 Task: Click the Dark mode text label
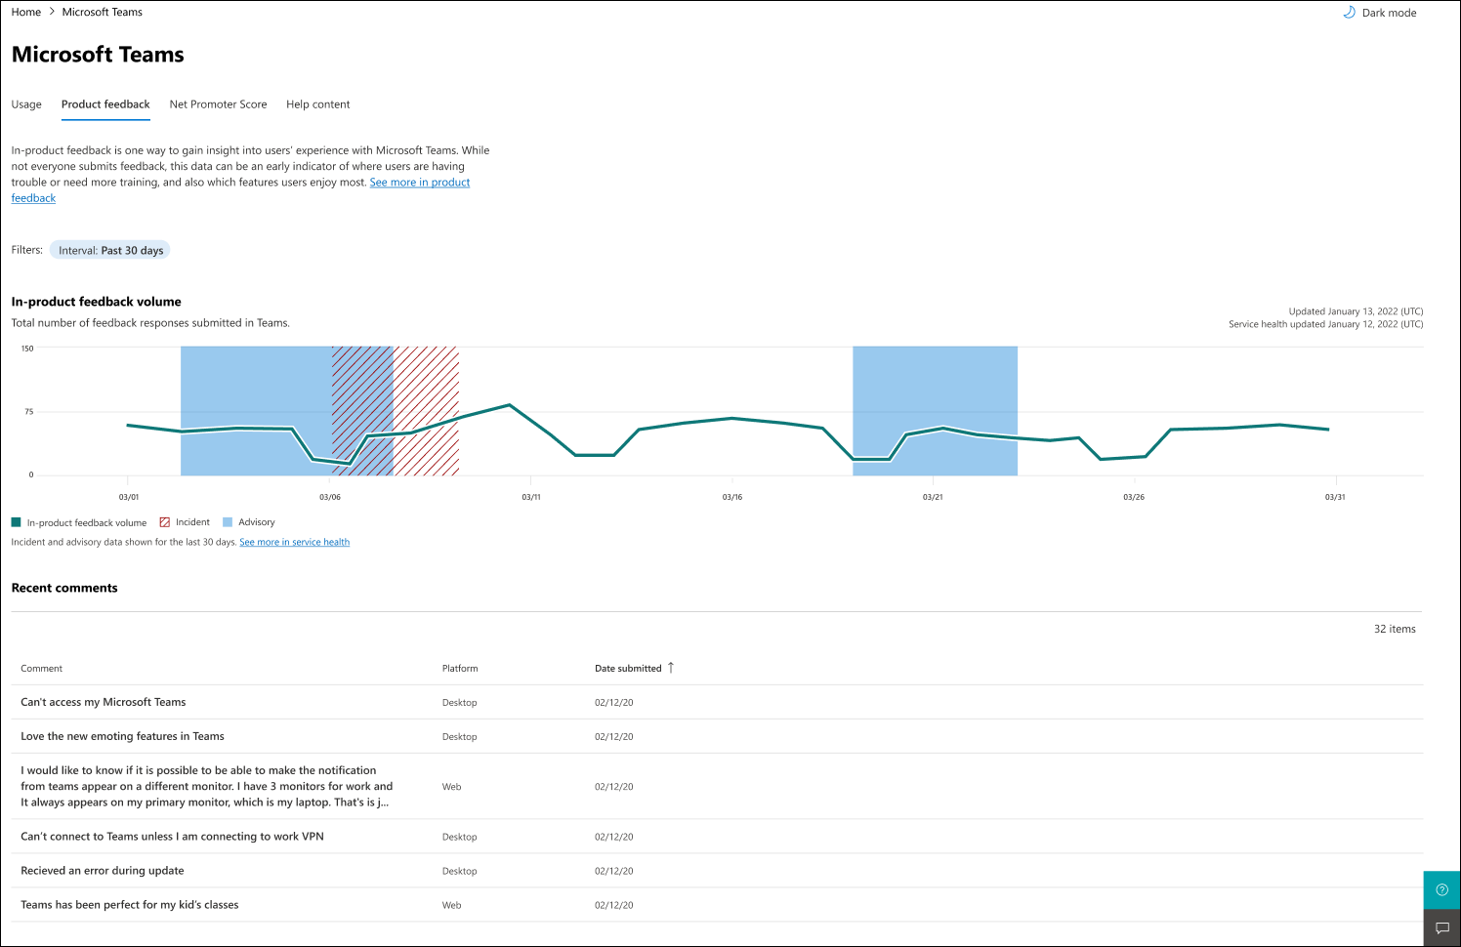pos(1389,13)
